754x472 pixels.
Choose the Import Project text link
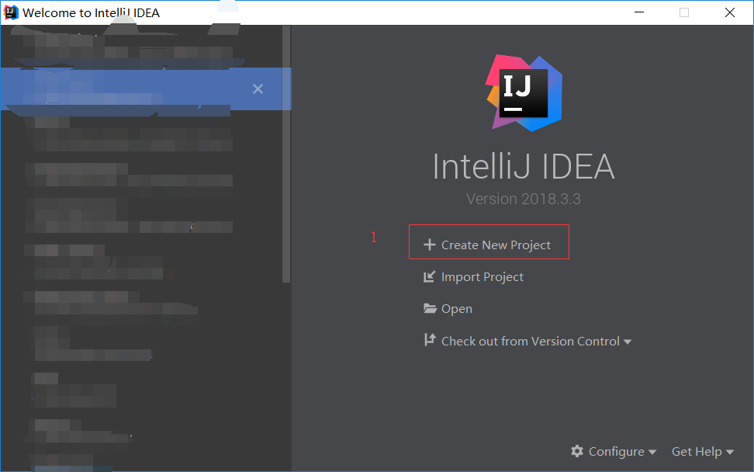482,277
